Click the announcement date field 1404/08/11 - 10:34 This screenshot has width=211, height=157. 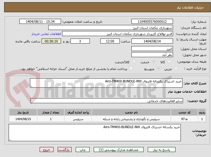pos(40,22)
